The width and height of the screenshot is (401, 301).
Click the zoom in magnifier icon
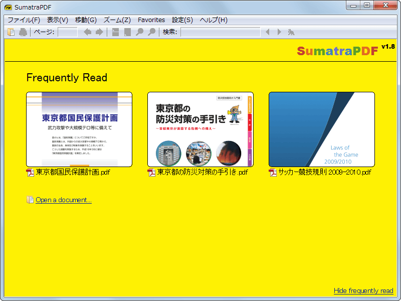point(152,32)
